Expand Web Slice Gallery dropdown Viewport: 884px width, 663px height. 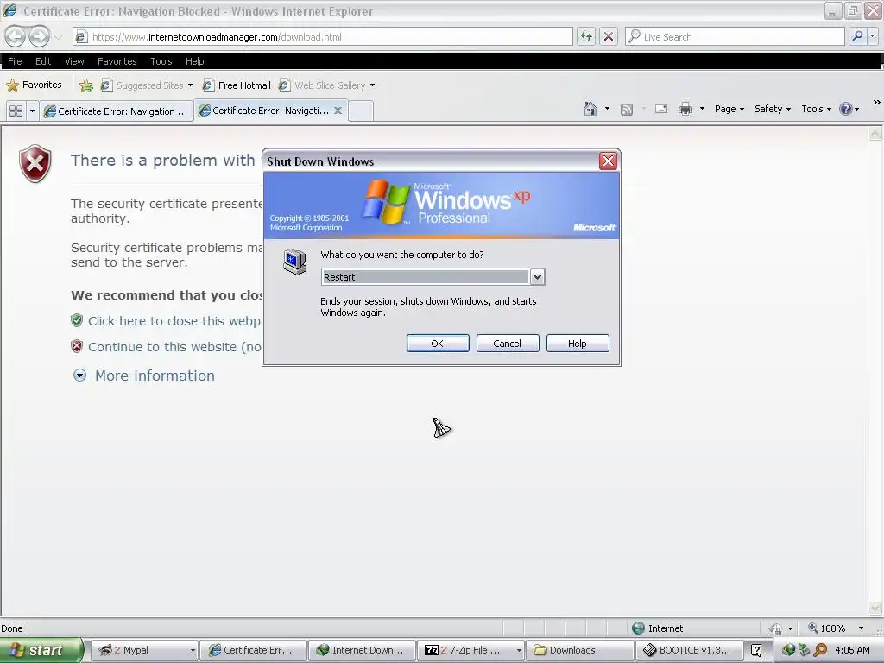372,85
